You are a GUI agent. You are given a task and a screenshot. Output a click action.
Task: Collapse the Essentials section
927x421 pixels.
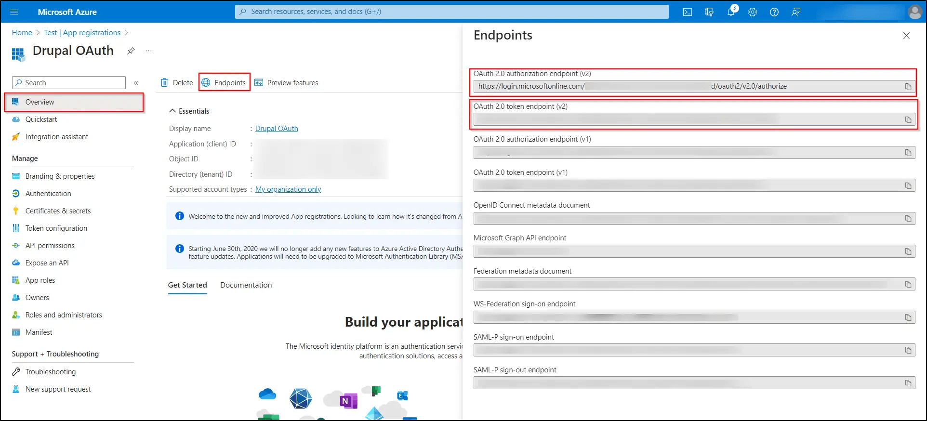click(x=189, y=111)
